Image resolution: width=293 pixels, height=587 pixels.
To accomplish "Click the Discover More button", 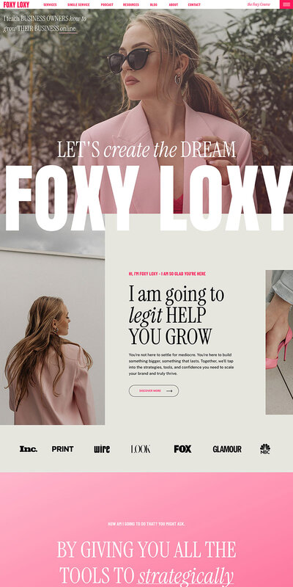I will point(154,391).
